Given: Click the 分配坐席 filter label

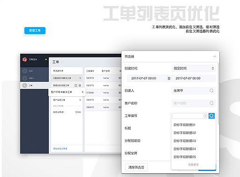Looking at the screenshot, I should (x=131, y=153).
